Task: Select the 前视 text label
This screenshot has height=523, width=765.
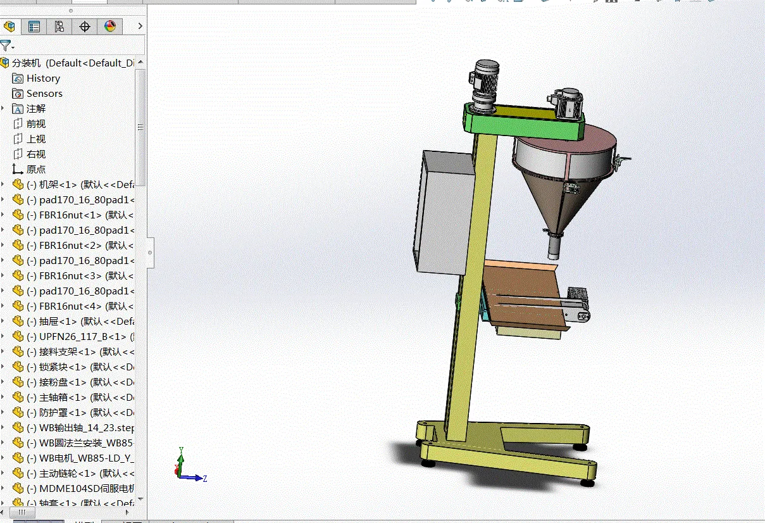Action: click(x=36, y=124)
